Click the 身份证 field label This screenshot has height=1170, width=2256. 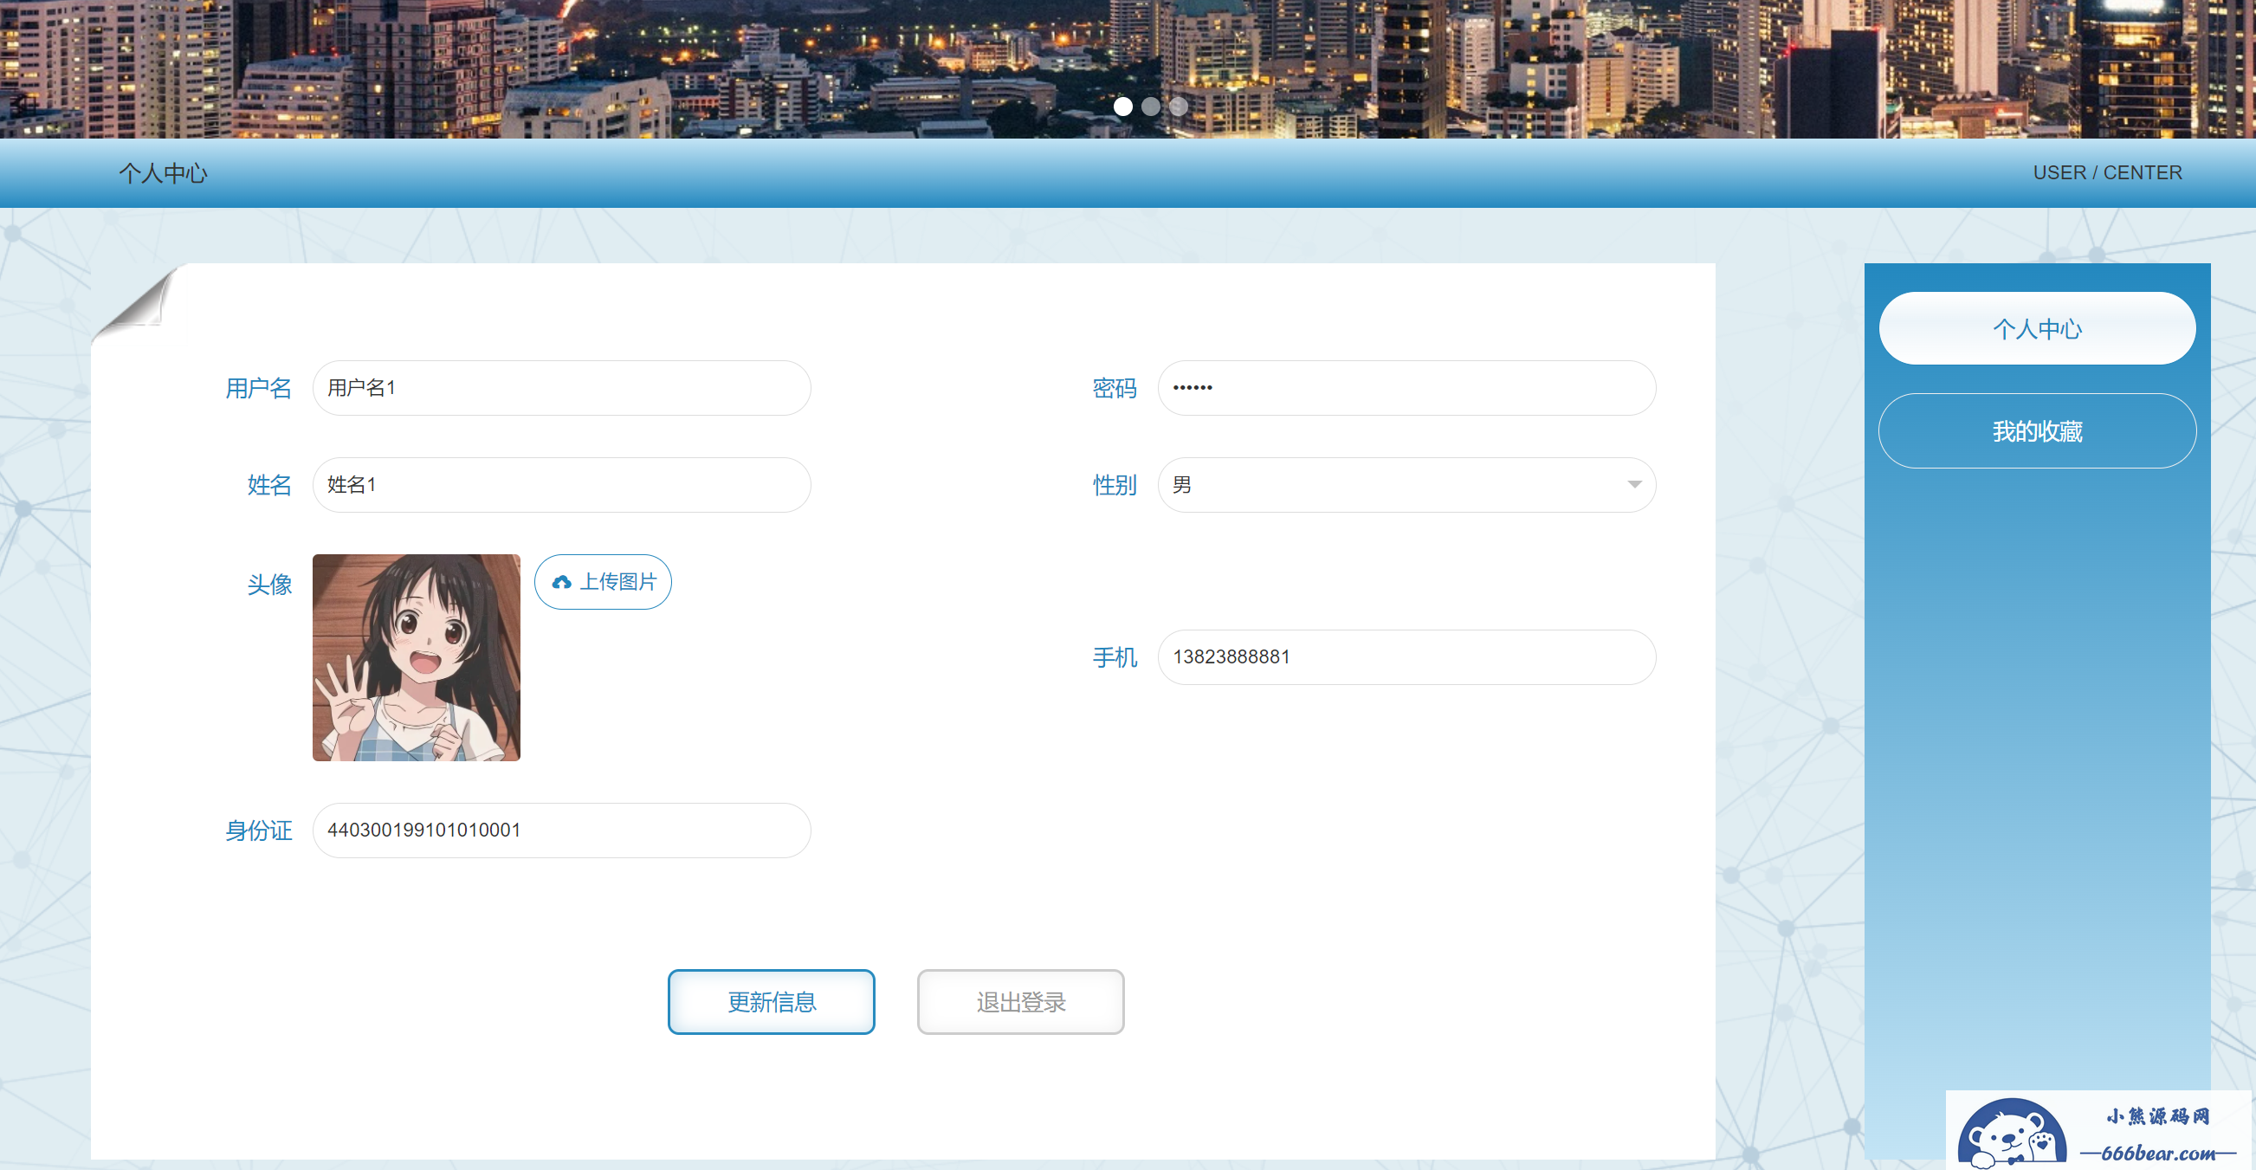coord(258,831)
